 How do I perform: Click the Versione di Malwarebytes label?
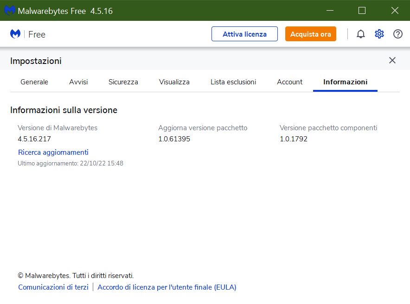(x=58, y=128)
